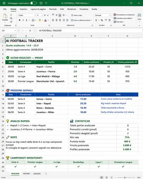
Task: Click the text orientation icon
Action: pyautogui.click(x=64, y=15)
